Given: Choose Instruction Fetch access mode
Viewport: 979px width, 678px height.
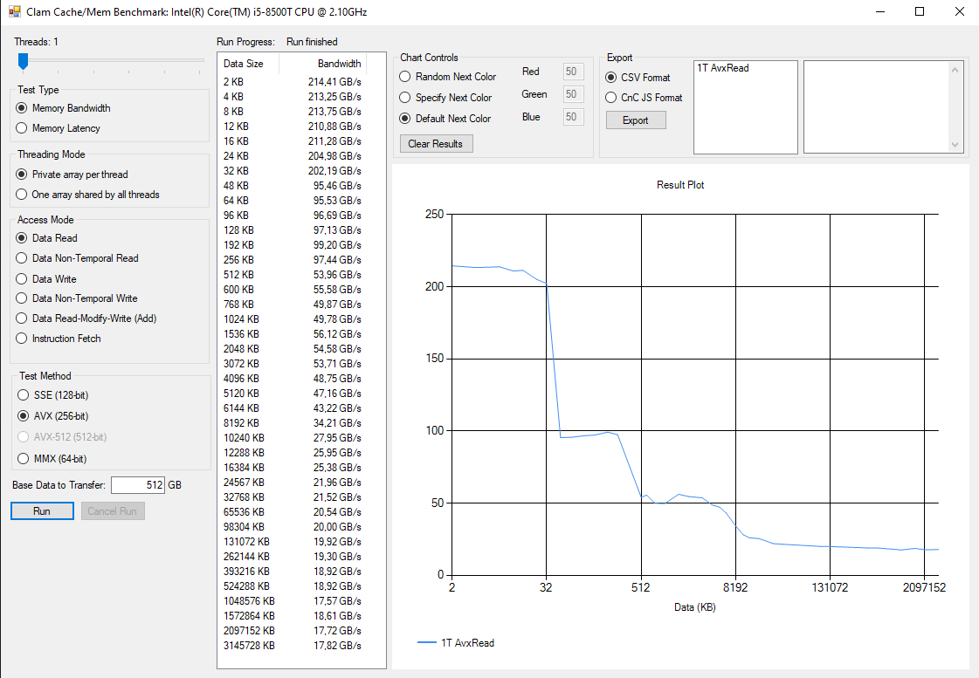Looking at the screenshot, I should pyautogui.click(x=59, y=338).
